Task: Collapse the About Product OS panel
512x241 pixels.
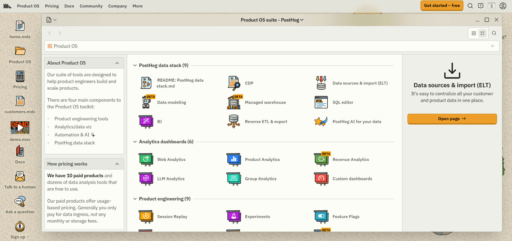Action: (117, 63)
